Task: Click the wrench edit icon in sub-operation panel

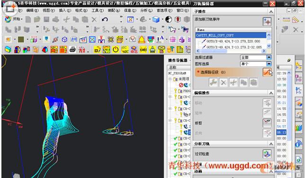Action: point(213,82)
